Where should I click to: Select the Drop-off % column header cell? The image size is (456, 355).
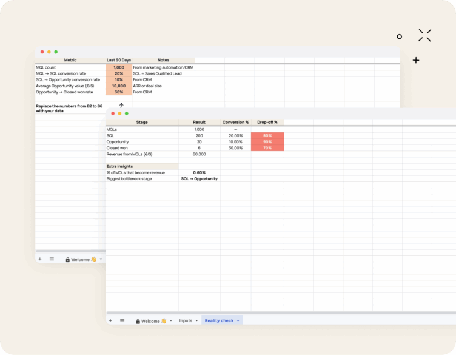click(267, 122)
